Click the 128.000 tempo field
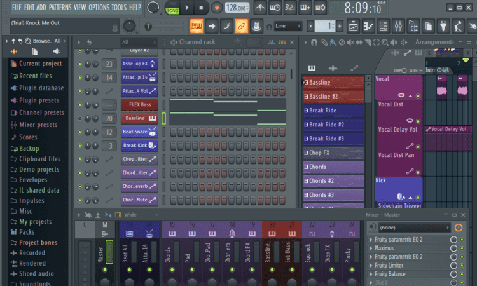This screenshot has height=286, width=477. tap(237, 8)
